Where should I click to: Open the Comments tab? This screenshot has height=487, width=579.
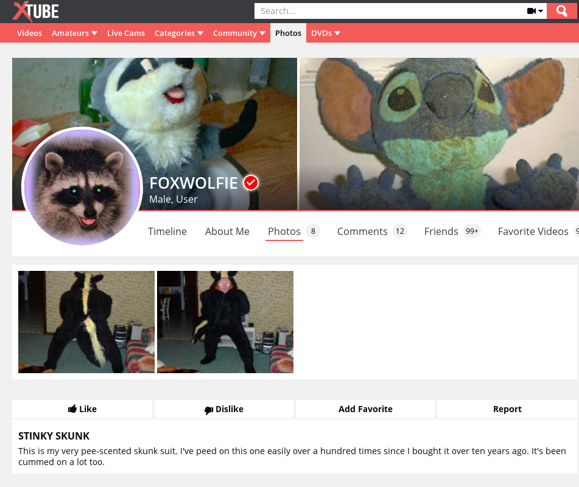[x=371, y=231]
